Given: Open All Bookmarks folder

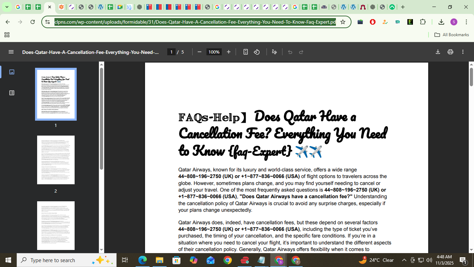Looking at the screenshot, I should (452, 35).
